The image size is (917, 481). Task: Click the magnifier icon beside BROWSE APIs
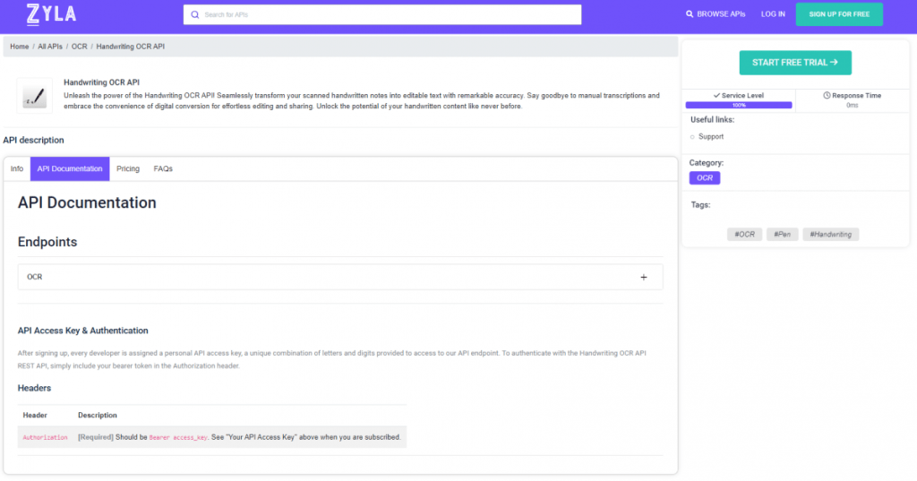pyautogui.click(x=690, y=14)
